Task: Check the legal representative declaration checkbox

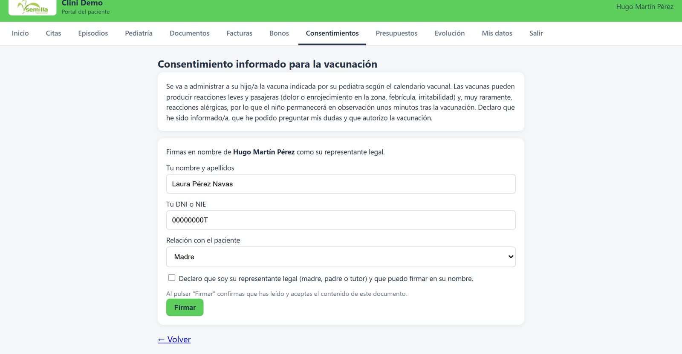Action: tap(172, 278)
